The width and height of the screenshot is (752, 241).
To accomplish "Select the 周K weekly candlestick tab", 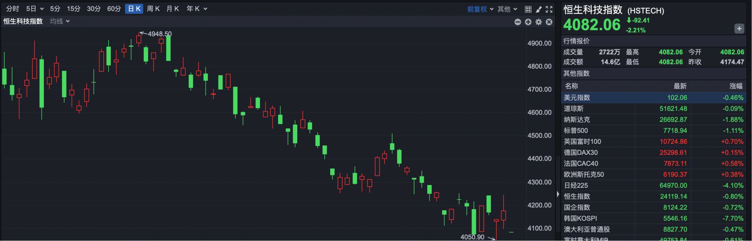I will point(153,9).
